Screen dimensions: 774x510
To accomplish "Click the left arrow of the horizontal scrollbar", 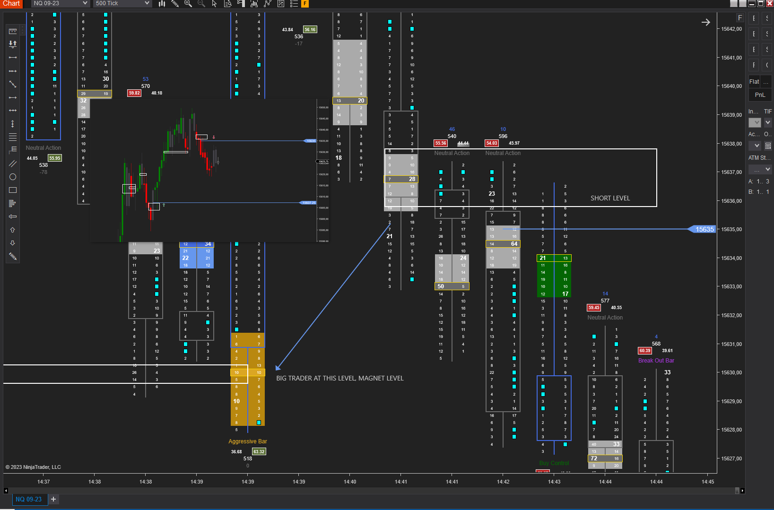I will click(6, 491).
